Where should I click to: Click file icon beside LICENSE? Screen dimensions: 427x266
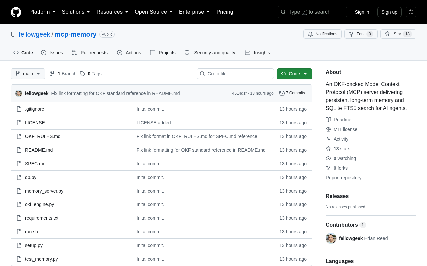pos(19,123)
